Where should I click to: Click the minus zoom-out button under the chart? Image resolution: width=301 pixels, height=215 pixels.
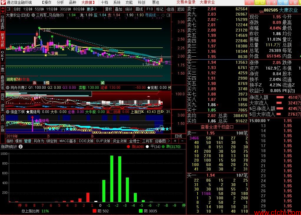pyautogui.click(x=182, y=141)
